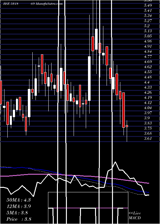Select the 4.62 price axis label
The height and width of the screenshot is (224, 160).
148,67
